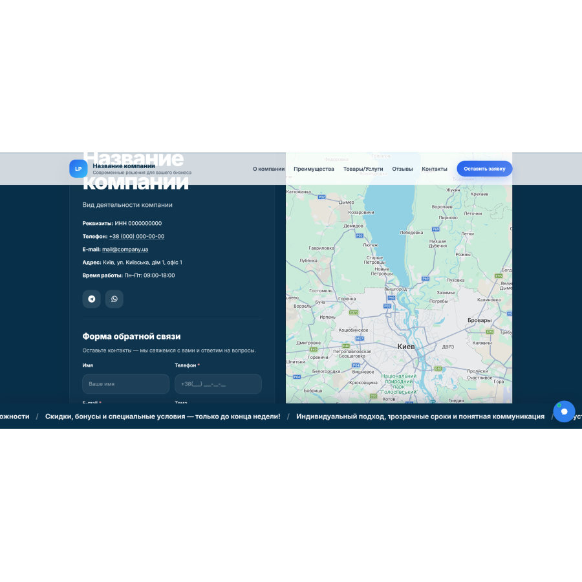Focus the Ваше имя input field

tap(126, 383)
